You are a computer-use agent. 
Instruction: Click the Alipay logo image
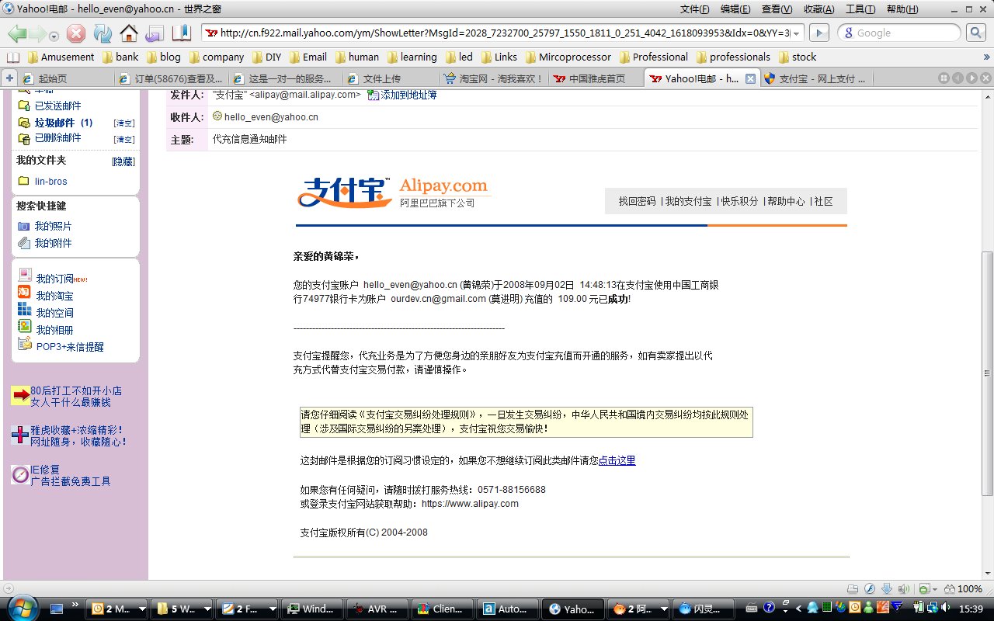[x=394, y=191]
